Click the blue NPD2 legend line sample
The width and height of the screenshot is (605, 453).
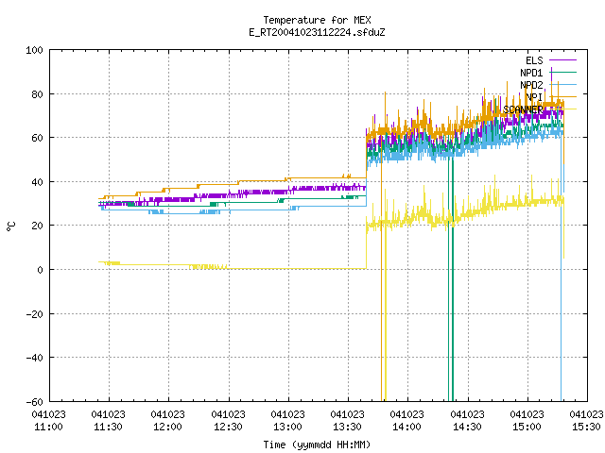point(562,84)
